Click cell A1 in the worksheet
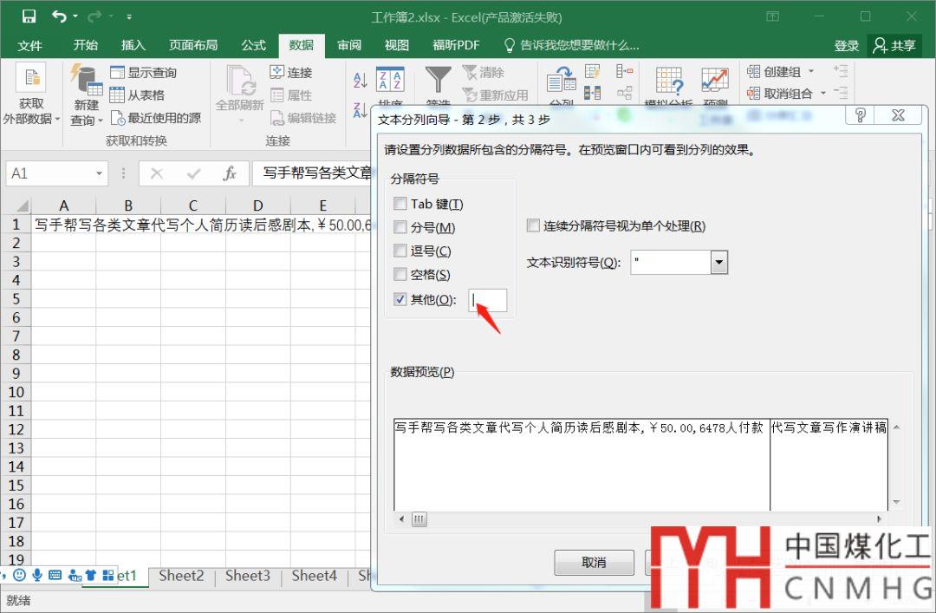Viewport: 936px width, 613px height. click(x=63, y=225)
